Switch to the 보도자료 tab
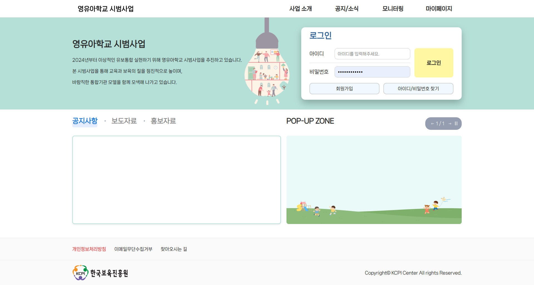Viewport: 534px width, 285px height. tap(124, 121)
